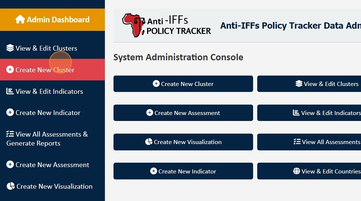Click the checklist icon beside View All Assessments & Generate Reports
The height and width of the screenshot is (201, 361).
(x=10, y=134)
